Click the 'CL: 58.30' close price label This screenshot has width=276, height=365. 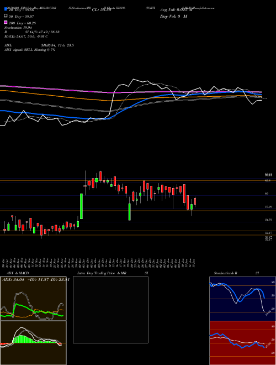coord(102,10)
